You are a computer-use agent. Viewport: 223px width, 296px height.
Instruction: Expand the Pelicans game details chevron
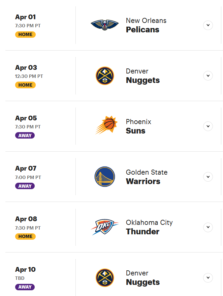[208, 25]
